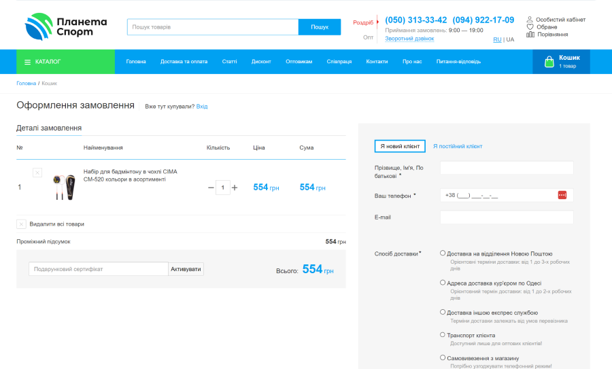
Task: Open the Кошик cart button
Action: (561, 62)
